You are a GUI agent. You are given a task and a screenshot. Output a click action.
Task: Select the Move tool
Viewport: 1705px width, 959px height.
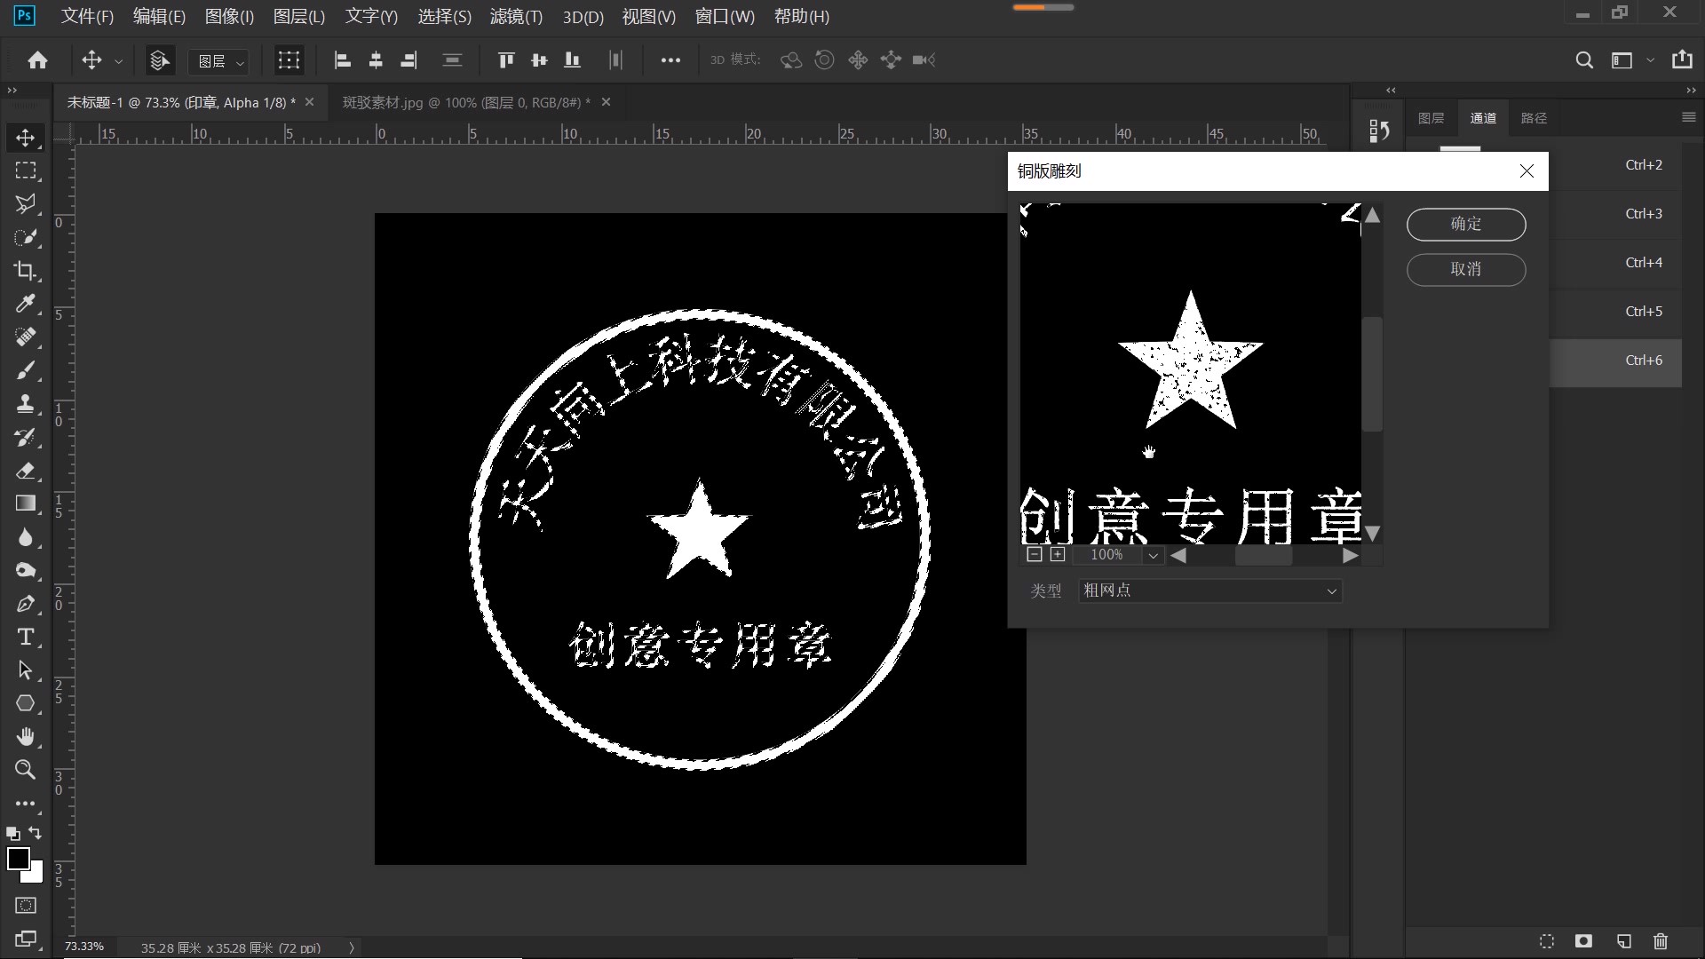[x=25, y=138]
